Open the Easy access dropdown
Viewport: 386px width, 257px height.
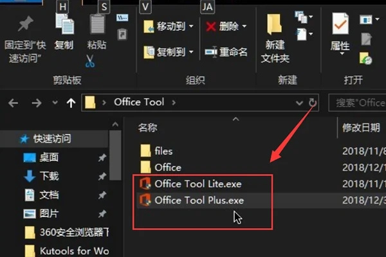[x=304, y=34]
